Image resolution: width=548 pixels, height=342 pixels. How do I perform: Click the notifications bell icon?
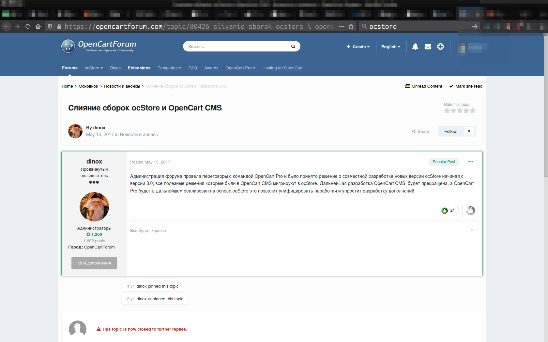pos(415,47)
